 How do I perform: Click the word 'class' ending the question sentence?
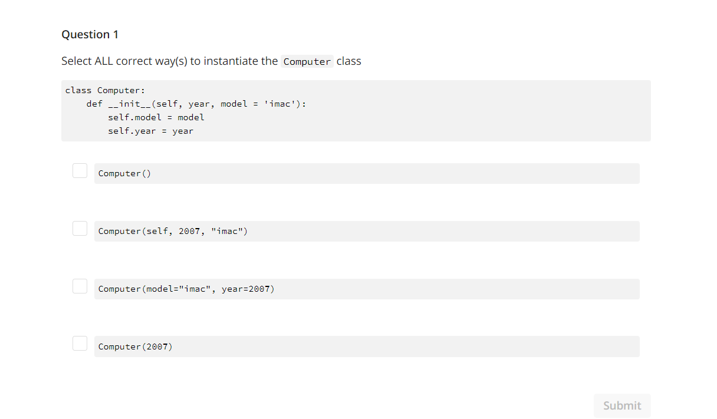point(349,61)
